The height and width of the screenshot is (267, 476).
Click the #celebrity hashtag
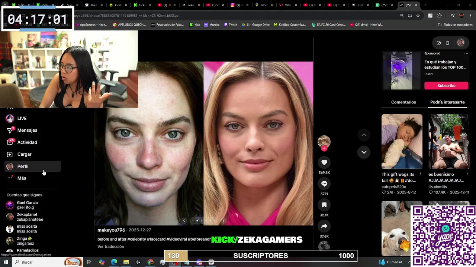click(136, 239)
